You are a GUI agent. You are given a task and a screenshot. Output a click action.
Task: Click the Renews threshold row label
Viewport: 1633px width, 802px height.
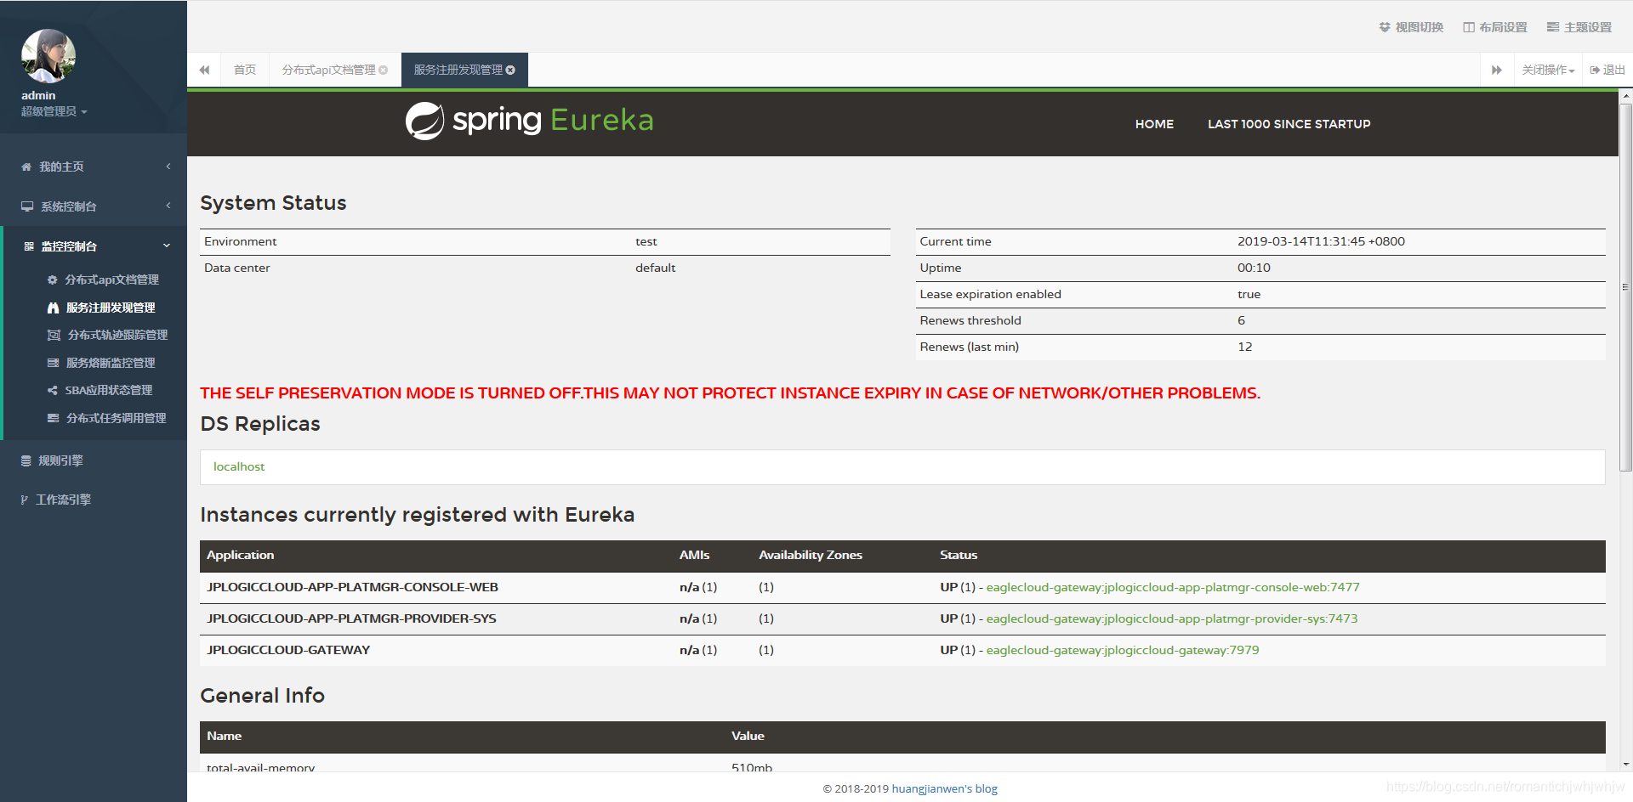tap(970, 320)
